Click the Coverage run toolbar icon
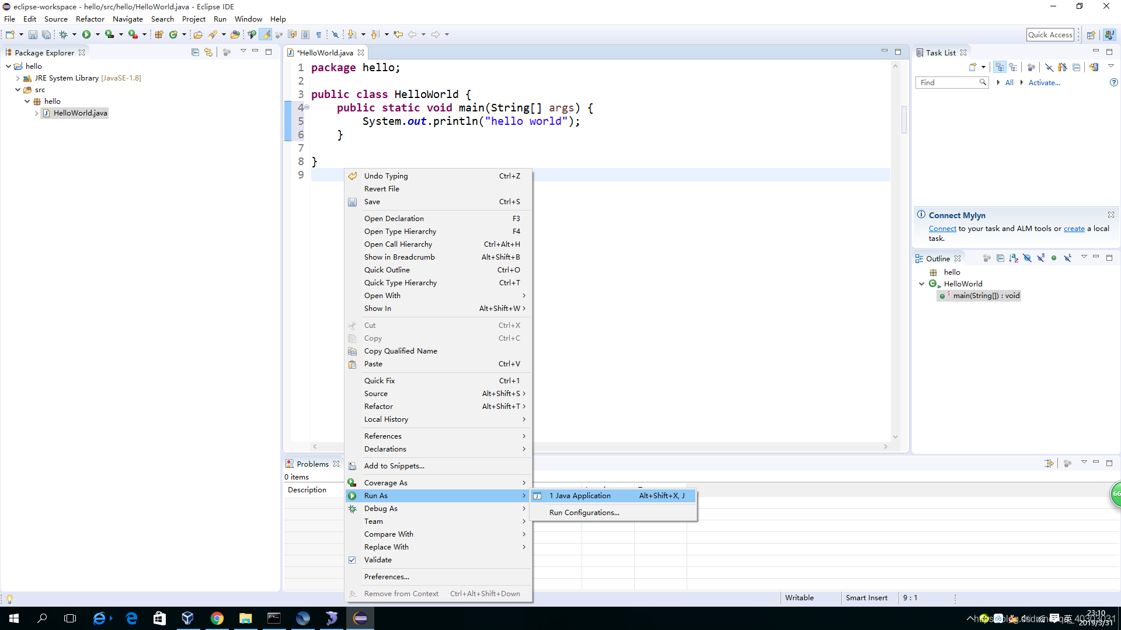This screenshot has height=630, width=1121. 109,34
